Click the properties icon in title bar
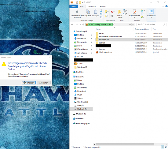 pyautogui.click(x=77, y=2)
